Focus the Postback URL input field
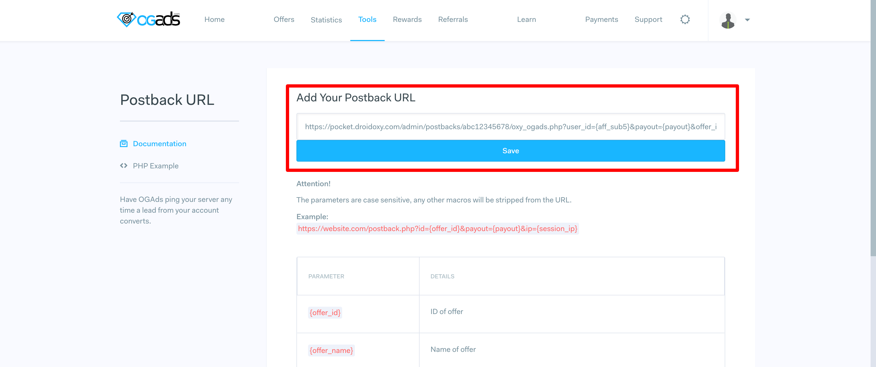876x367 pixels. click(511, 127)
